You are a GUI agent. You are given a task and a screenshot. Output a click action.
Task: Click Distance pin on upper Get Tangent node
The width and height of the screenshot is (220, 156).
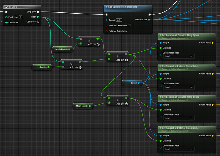click(x=161, y=79)
